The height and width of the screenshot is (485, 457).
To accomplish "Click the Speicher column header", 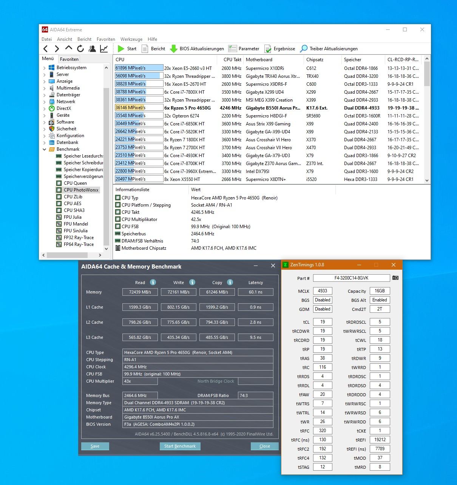I will click(x=363, y=60).
